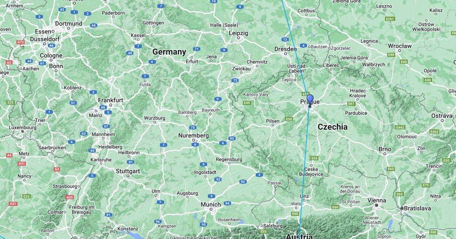Select the E75 shield near Trenčín
The height and width of the screenshot is (239, 456).
(x=426, y=185)
